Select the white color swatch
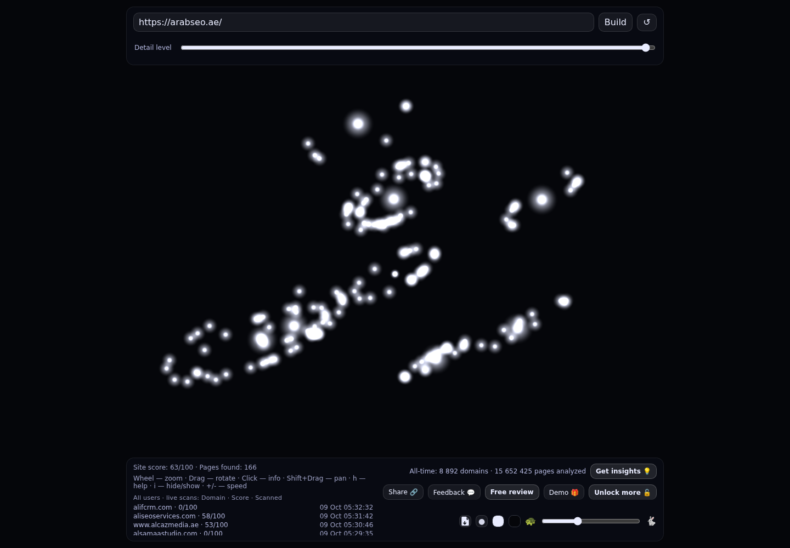Image resolution: width=790 pixels, height=548 pixels. click(x=498, y=521)
